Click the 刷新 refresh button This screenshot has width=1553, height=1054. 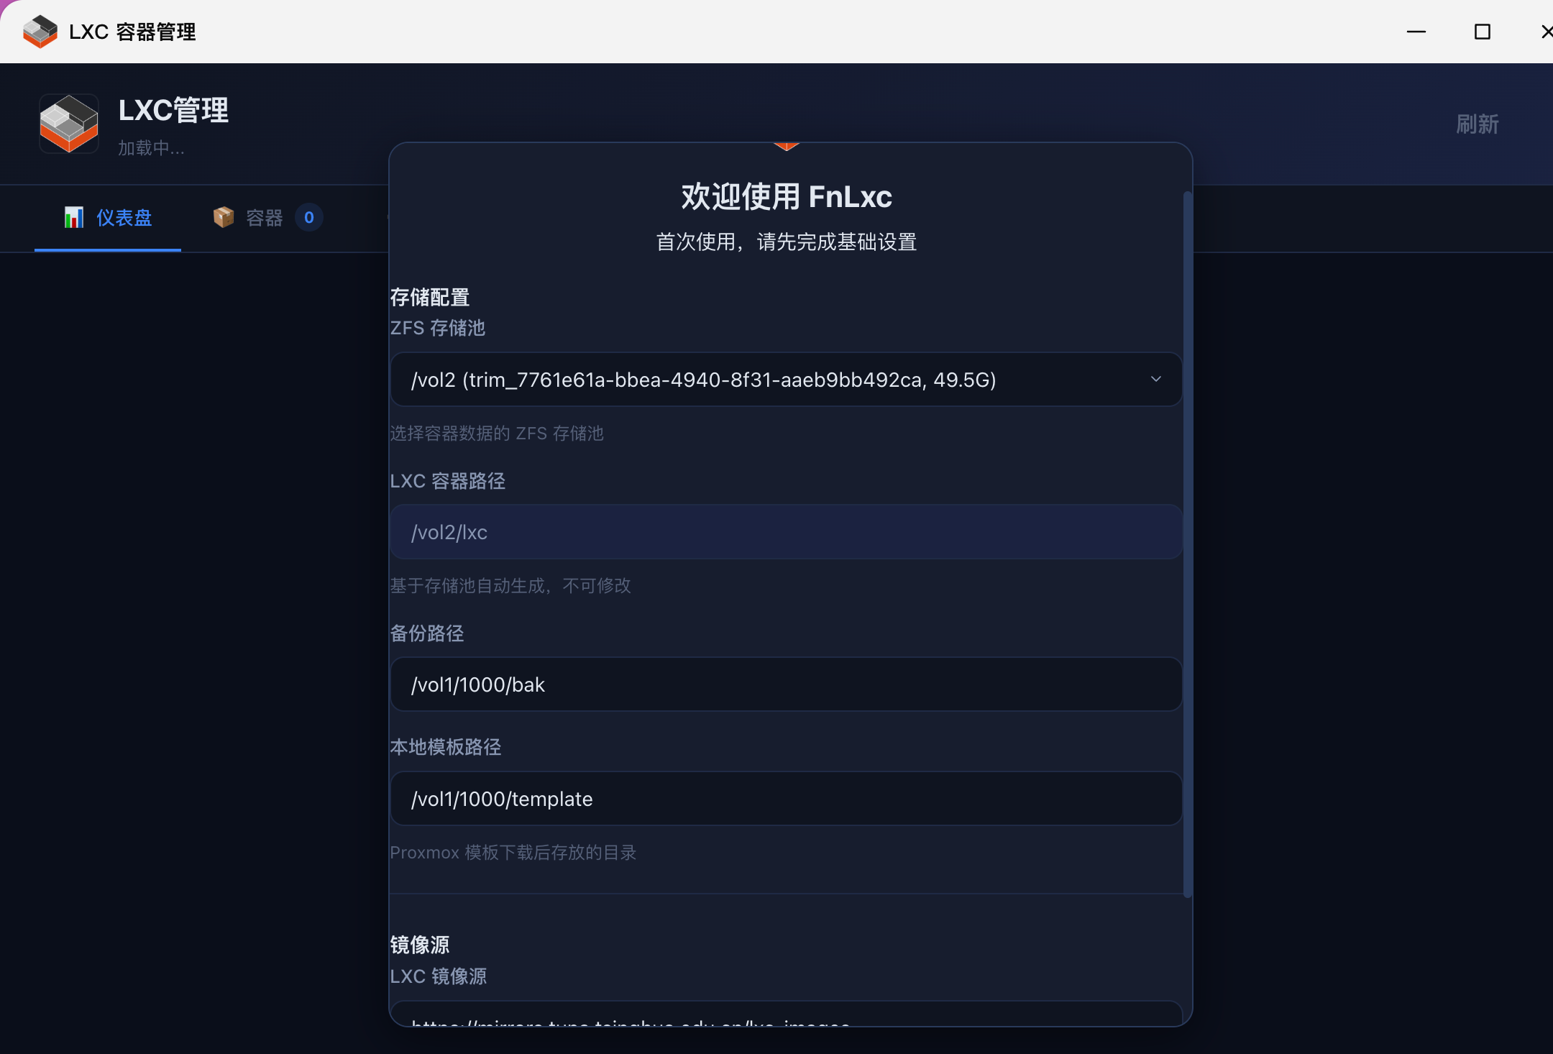pyautogui.click(x=1477, y=124)
